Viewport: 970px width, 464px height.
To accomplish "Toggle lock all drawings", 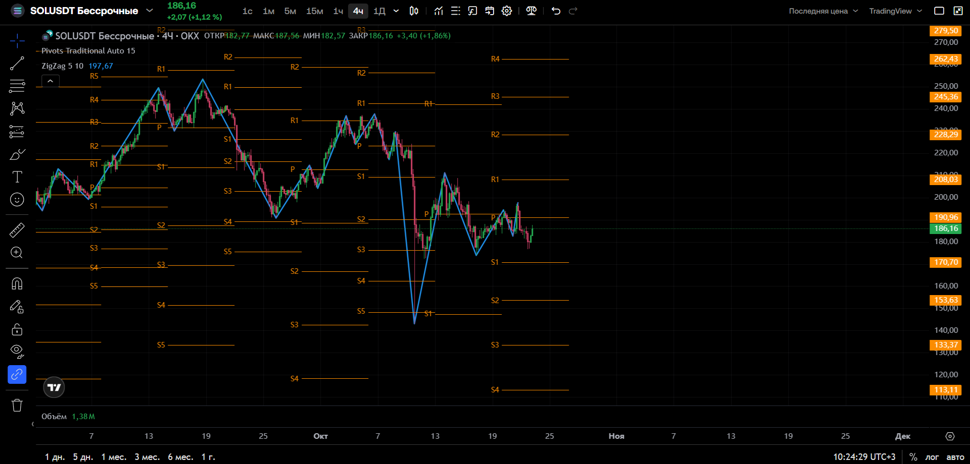I will pos(17,329).
